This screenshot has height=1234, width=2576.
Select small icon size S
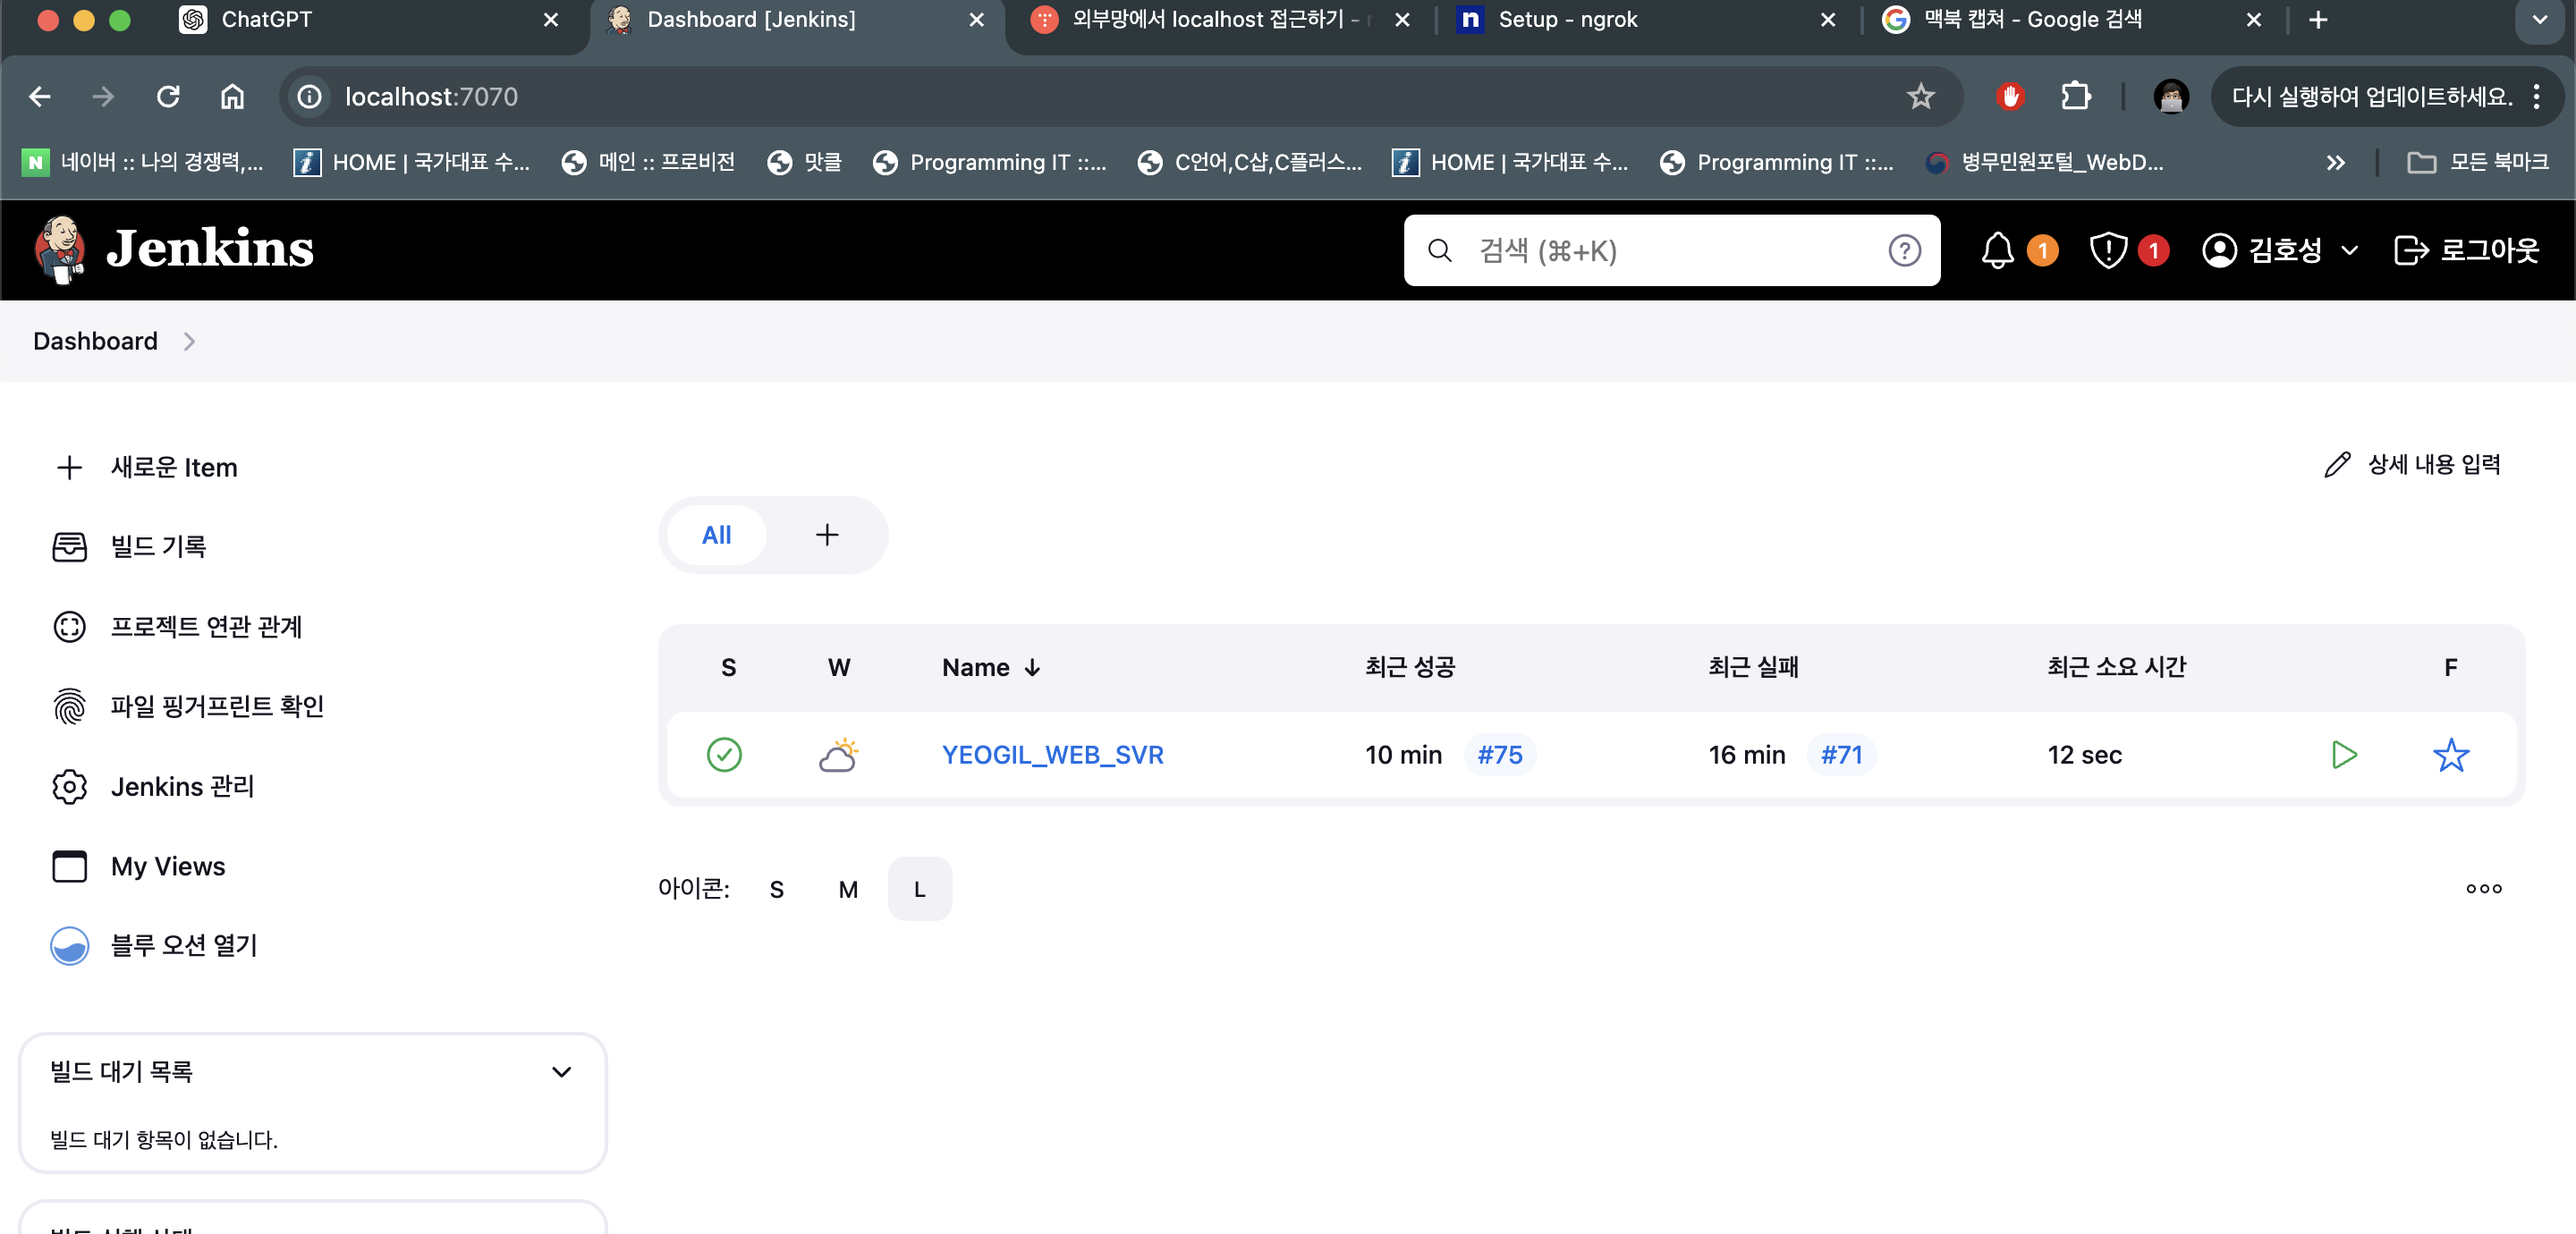[777, 889]
